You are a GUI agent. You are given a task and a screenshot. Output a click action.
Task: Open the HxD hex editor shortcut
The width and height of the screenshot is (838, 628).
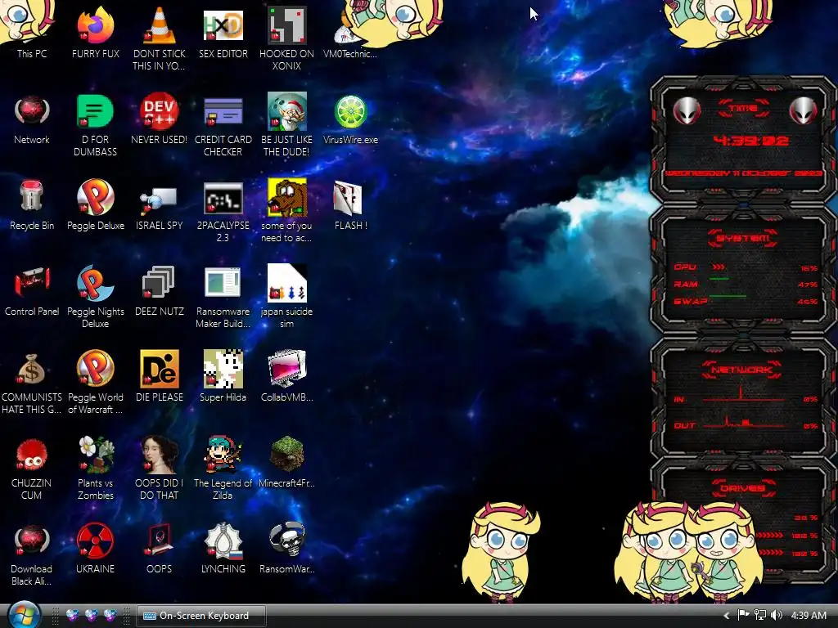(223, 32)
